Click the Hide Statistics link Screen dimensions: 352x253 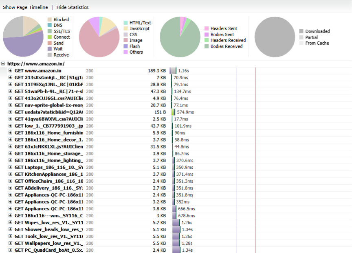[73, 7]
